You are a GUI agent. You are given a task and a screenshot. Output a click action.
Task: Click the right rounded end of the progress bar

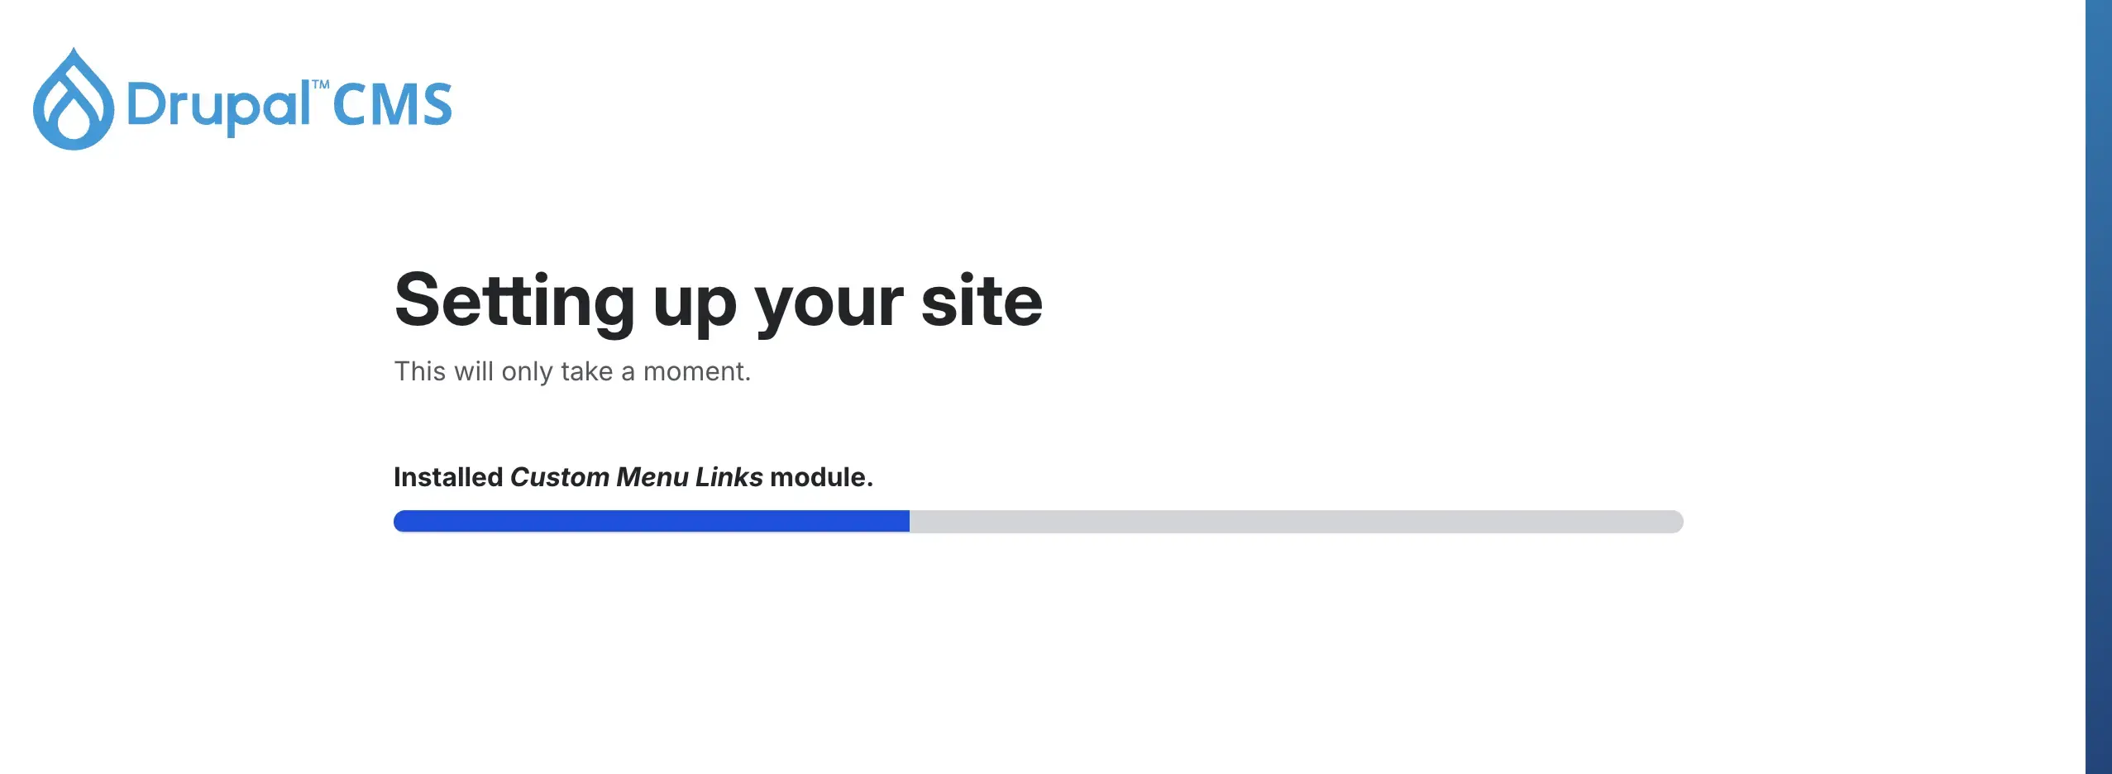pyautogui.click(x=1675, y=521)
